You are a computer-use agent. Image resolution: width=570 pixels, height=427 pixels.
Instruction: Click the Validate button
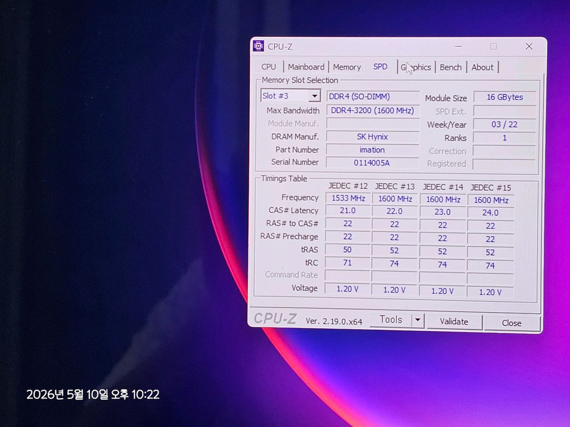coord(454,322)
